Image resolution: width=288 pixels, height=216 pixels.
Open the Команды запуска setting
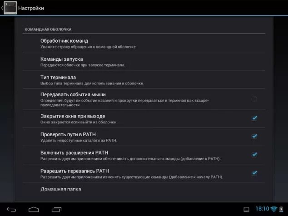pos(144,61)
